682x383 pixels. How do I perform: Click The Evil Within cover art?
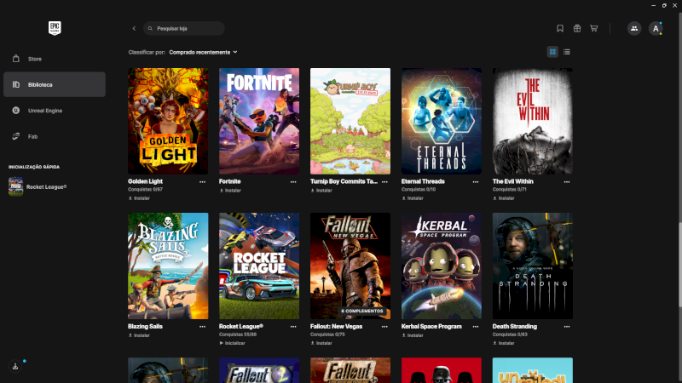point(532,121)
